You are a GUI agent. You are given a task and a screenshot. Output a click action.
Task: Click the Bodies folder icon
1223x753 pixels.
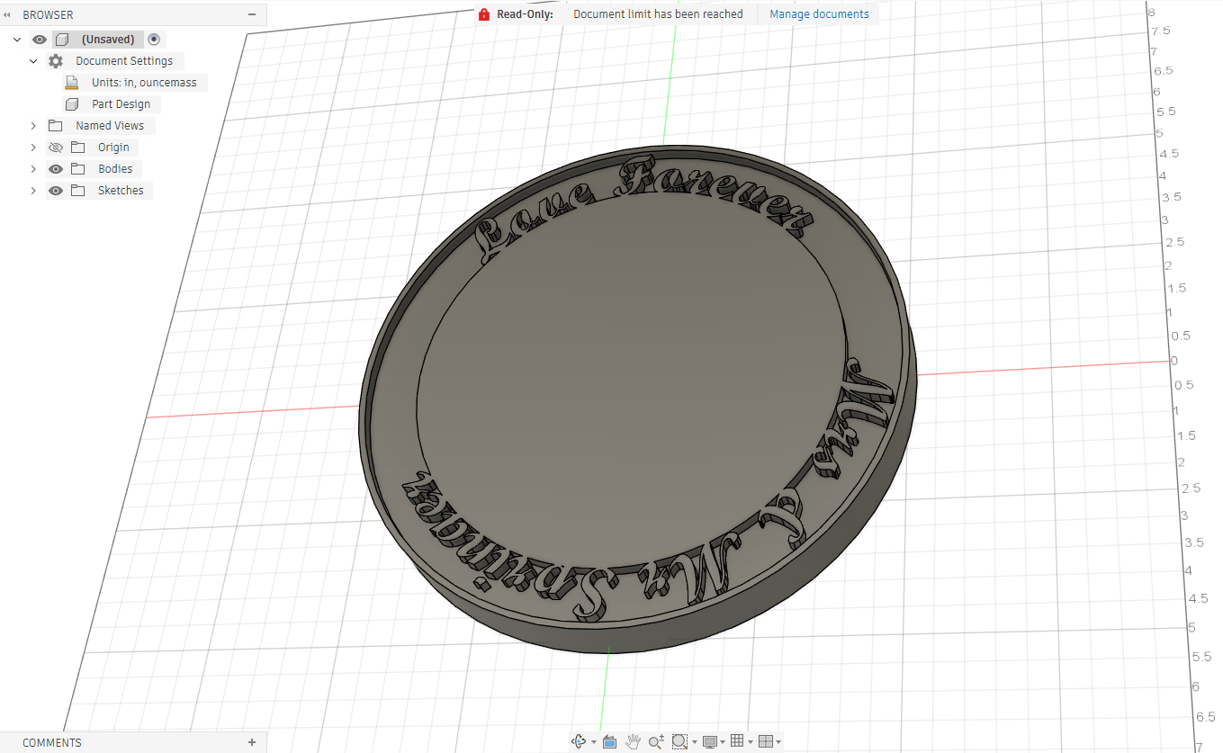point(78,169)
